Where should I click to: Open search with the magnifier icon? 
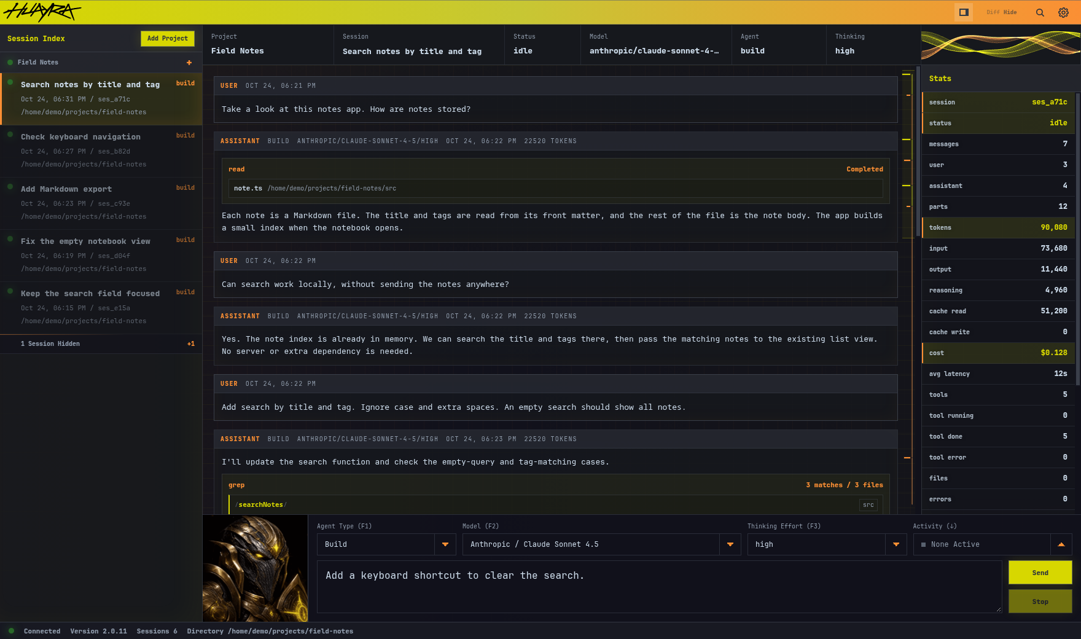(1040, 12)
